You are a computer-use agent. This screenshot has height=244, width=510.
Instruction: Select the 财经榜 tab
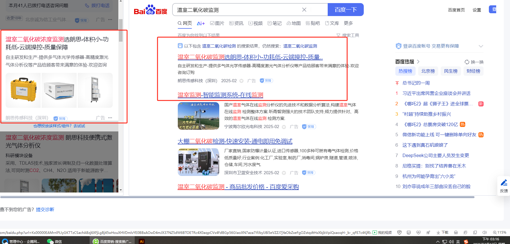pyautogui.click(x=473, y=71)
